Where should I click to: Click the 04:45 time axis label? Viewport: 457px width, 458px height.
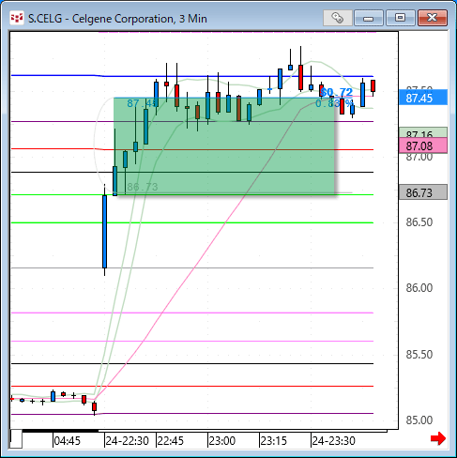[x=68, y=441]
